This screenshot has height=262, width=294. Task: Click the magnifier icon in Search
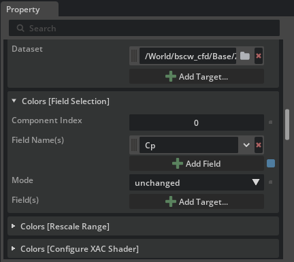click(x=20, y=29)
